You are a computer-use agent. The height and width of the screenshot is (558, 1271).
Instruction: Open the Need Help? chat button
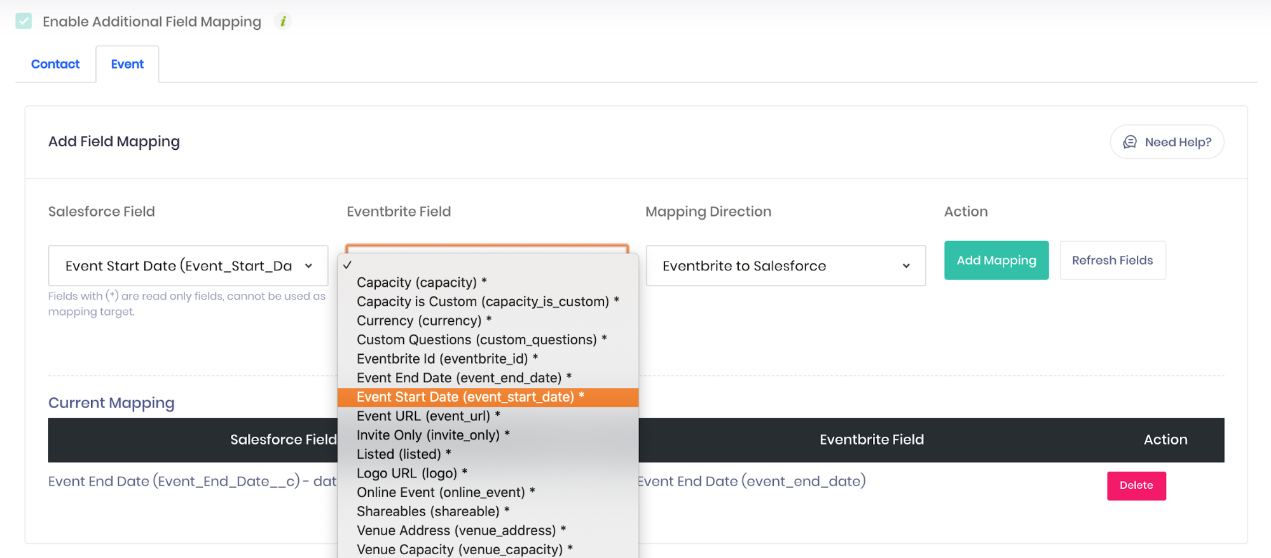tap(1167, 142)
